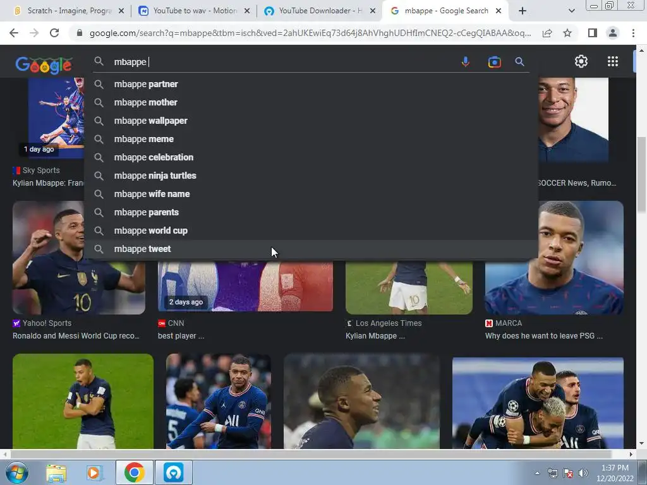The height and width of the screenshot is (485, 647).
Task: Open the Windows Start menu
Action: [16, 472]
